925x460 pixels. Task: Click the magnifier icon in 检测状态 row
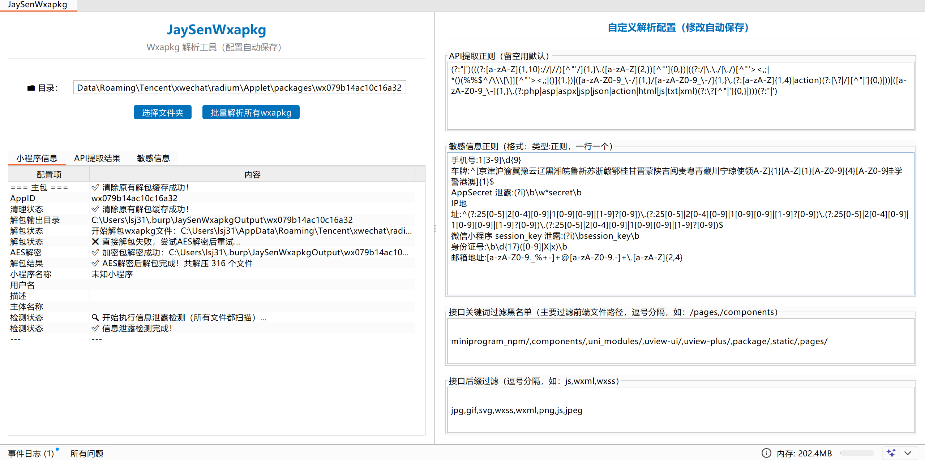click(x=95, y=317)
